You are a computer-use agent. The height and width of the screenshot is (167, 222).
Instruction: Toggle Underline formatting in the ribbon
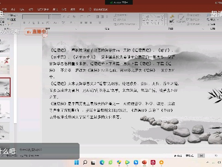pos(34,23)
